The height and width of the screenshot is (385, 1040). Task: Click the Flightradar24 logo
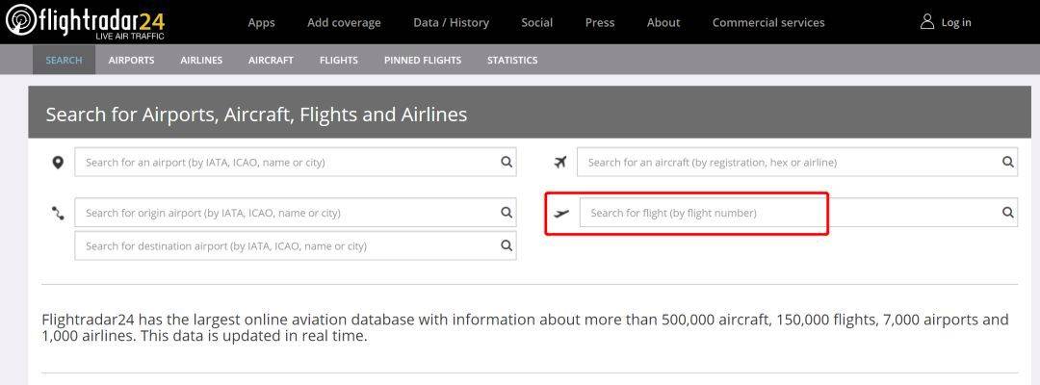[85, 21]
